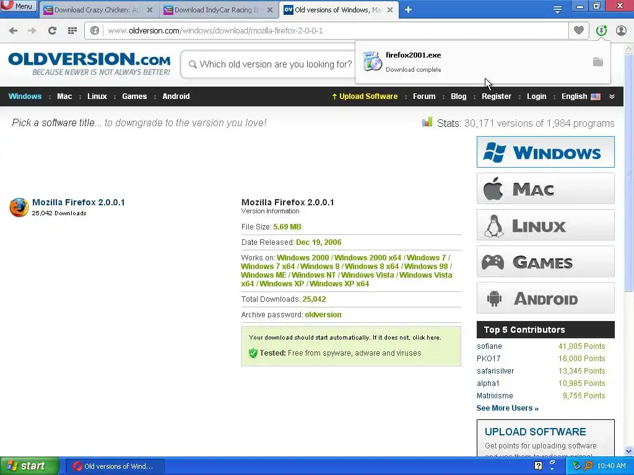The width and height of the screenshot is (634, 475).
Task: Open the Windows nav menu item
Action: (25, 96)
